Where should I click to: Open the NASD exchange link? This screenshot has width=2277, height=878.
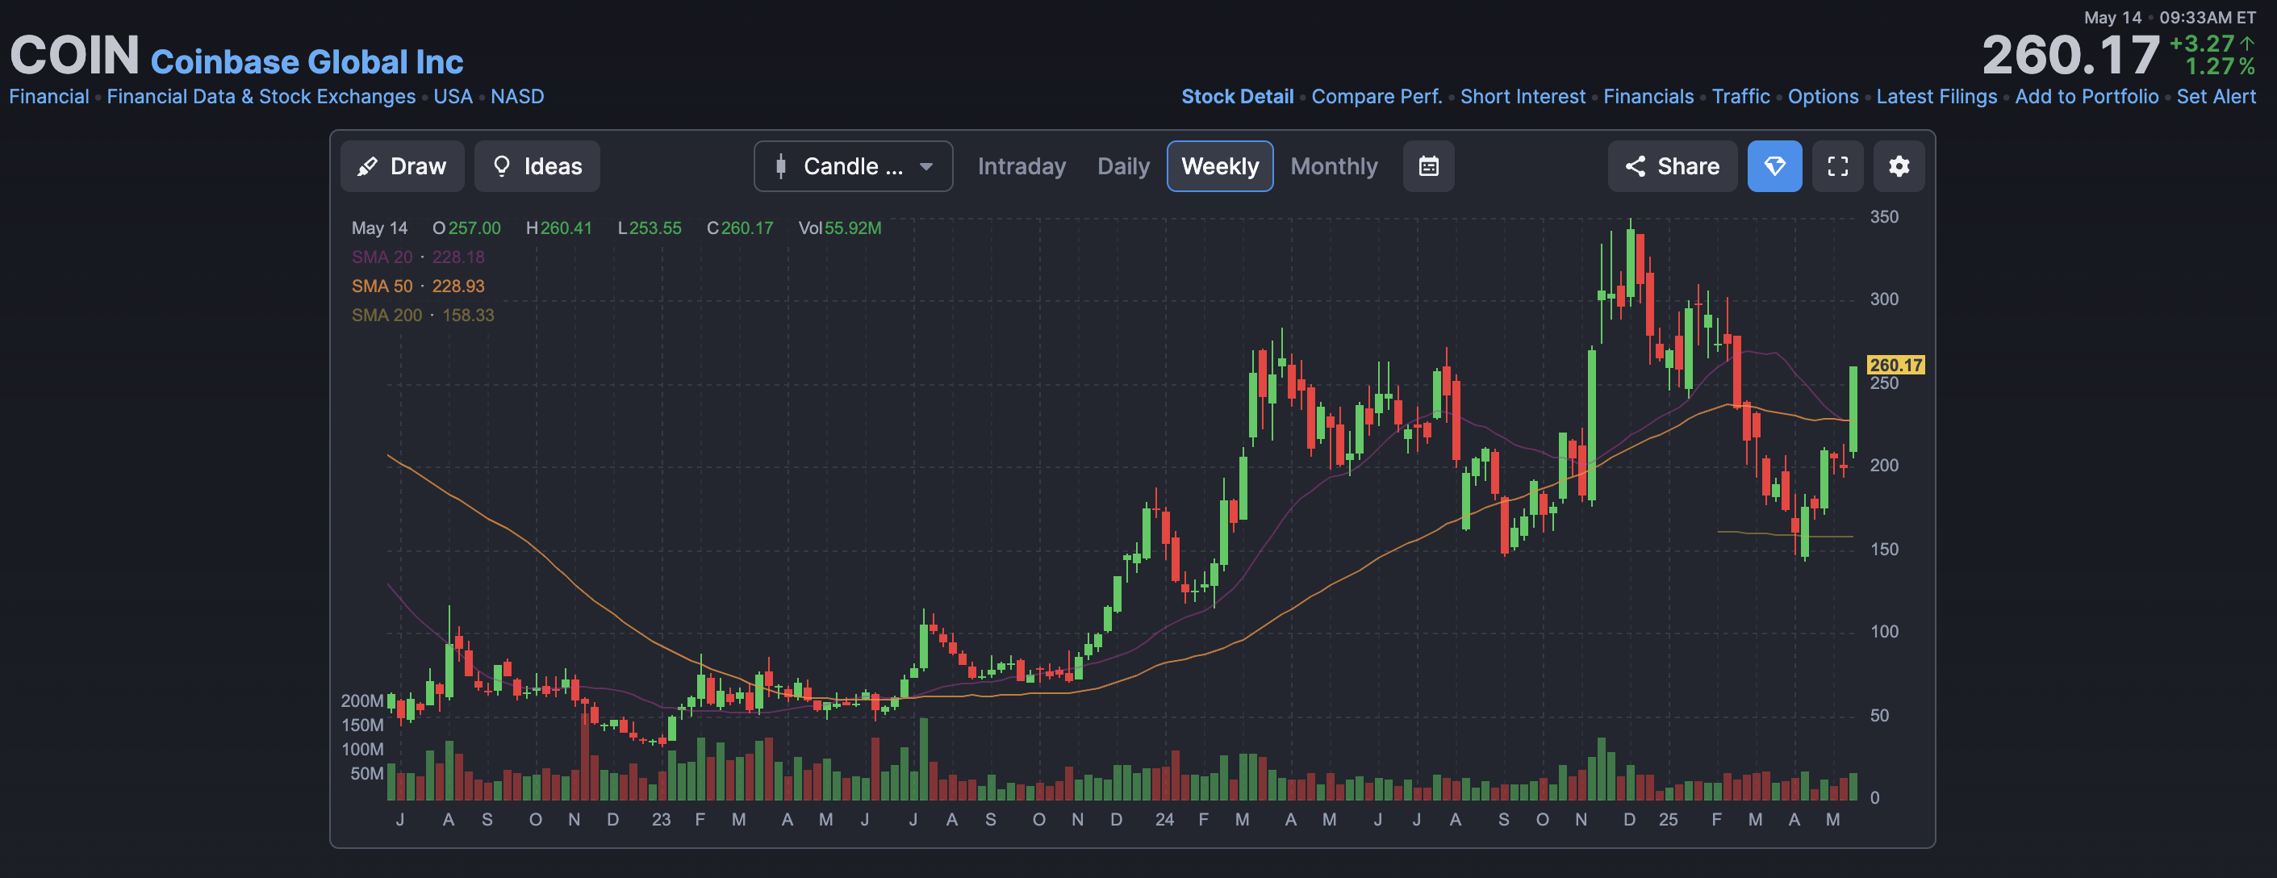click(x=517, y=96)
